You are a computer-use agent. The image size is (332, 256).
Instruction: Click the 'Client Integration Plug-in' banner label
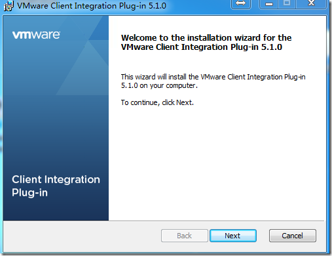[56, 186]
